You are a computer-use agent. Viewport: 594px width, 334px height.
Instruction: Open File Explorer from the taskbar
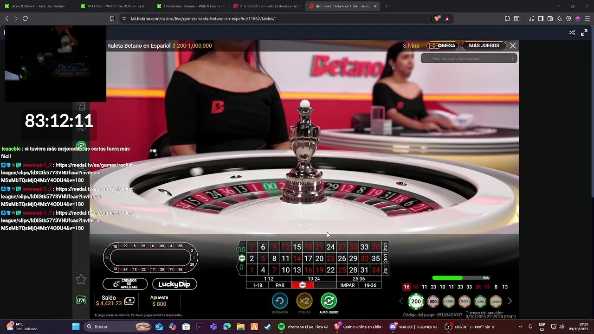(241, 327)
